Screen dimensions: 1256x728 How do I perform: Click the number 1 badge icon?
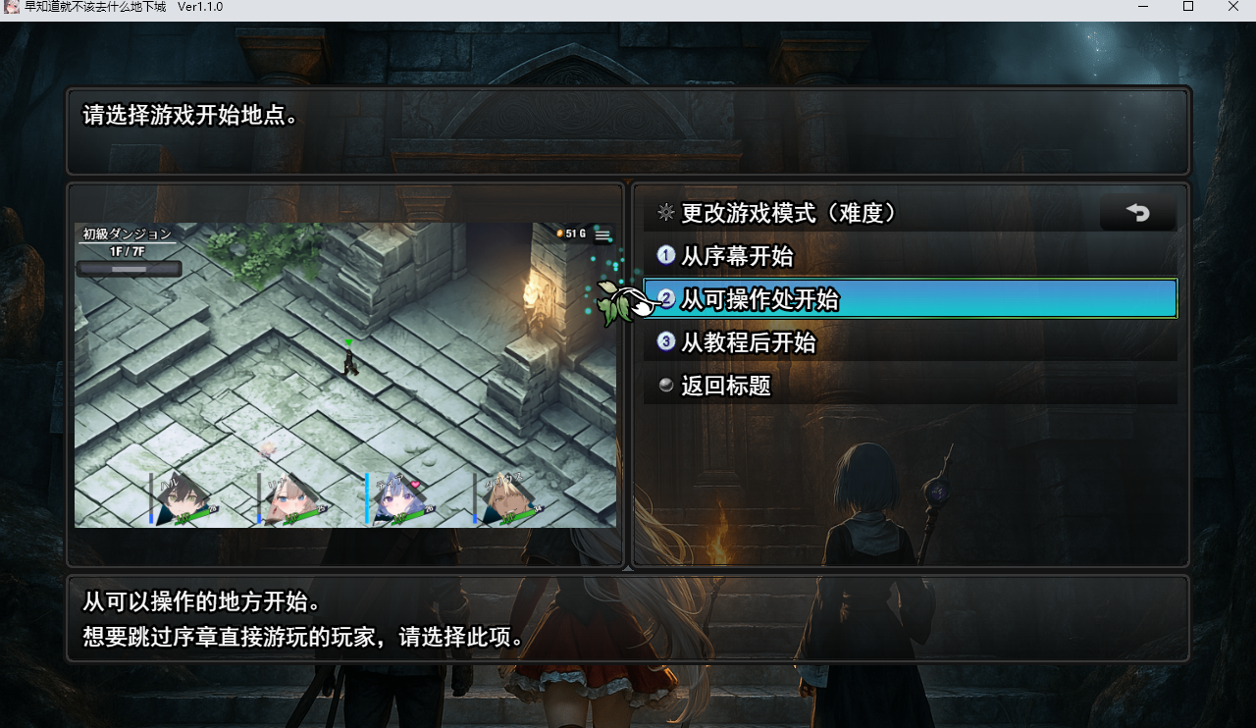coord(666,256)
